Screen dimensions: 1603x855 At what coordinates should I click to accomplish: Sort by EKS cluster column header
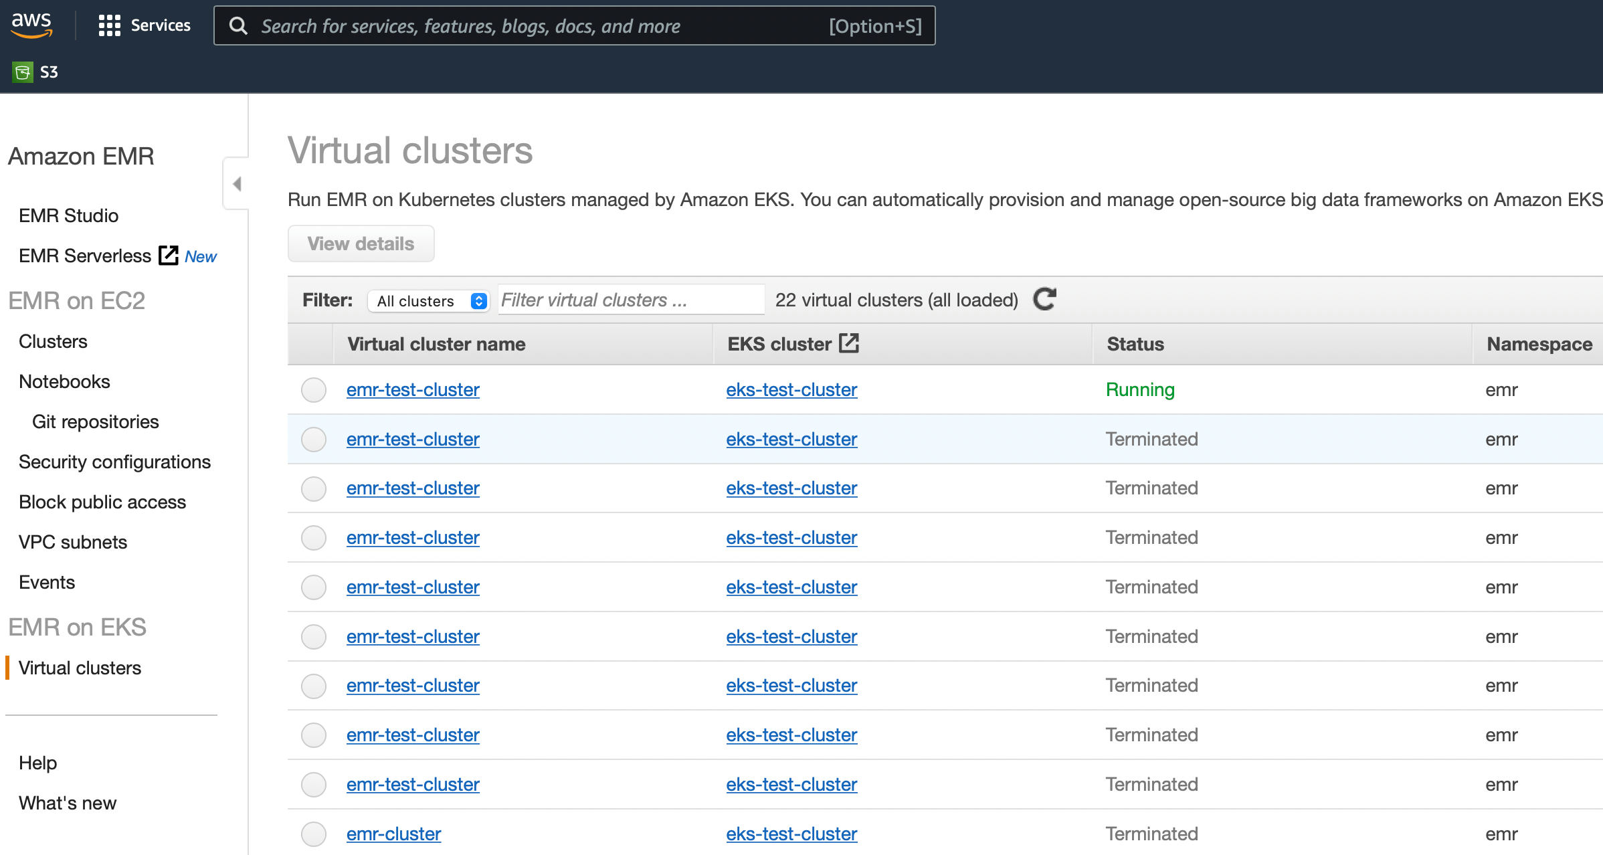click(x=779, y=344)
